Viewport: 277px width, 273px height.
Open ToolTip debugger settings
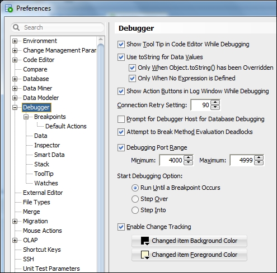(x=44, y=174)
